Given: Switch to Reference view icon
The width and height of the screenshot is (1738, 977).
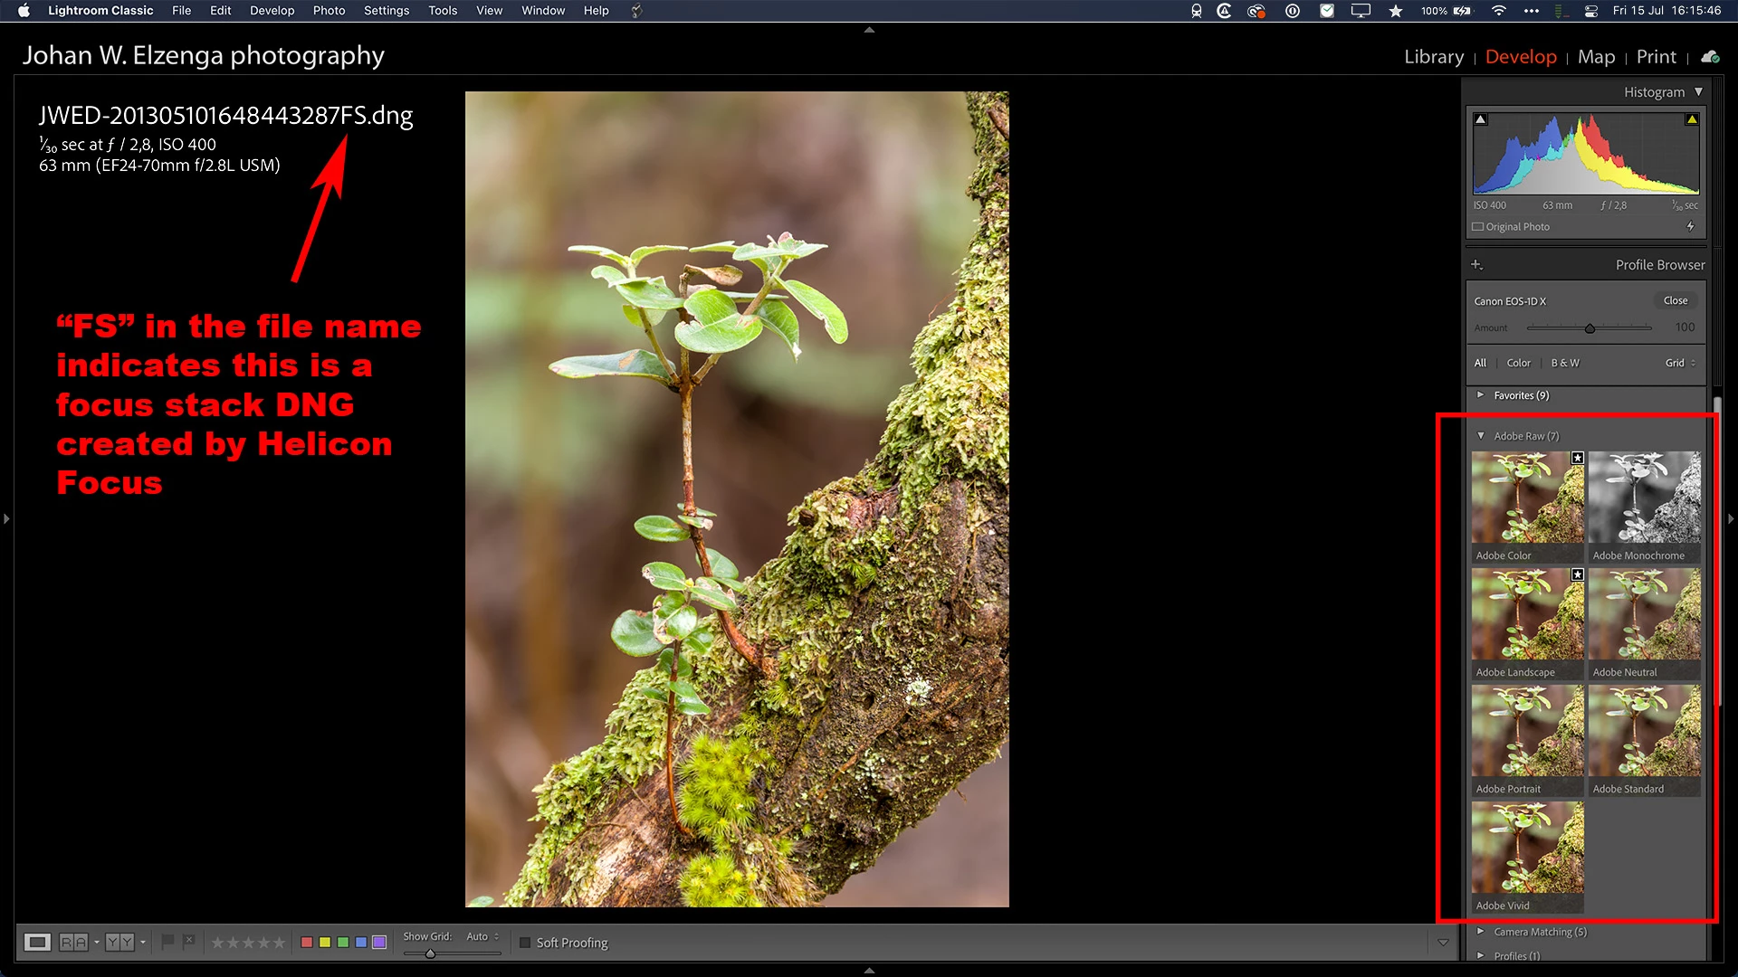Looking at the screenshot, I should [73, 943].
